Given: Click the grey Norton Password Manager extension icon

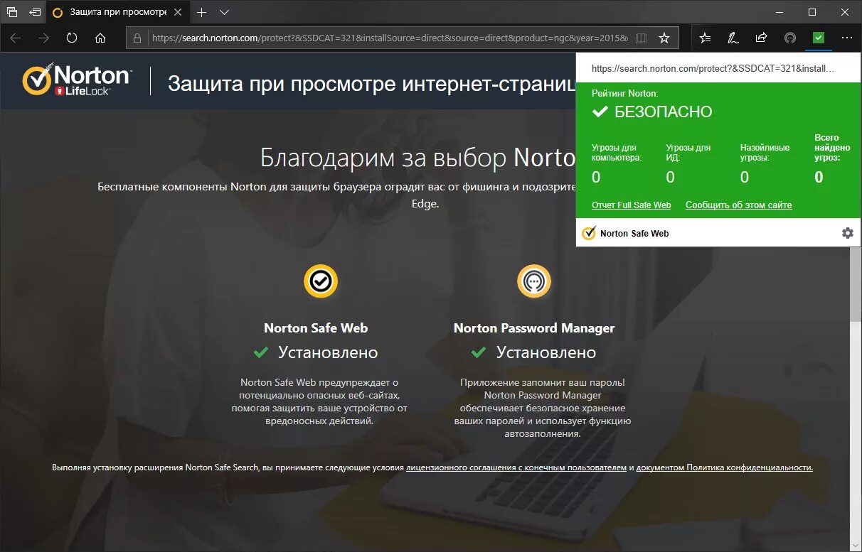Looking at the screenshot, I should [x=790, y=38].
